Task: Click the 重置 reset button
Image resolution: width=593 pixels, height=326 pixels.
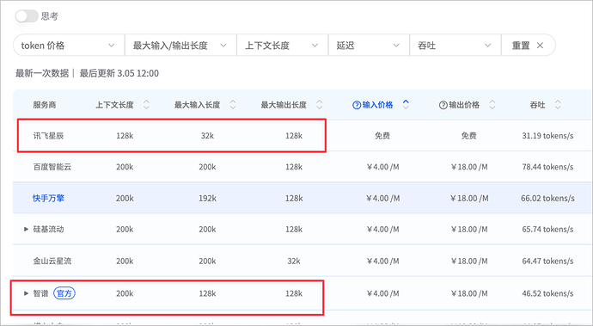Action: tap(529, 46)
